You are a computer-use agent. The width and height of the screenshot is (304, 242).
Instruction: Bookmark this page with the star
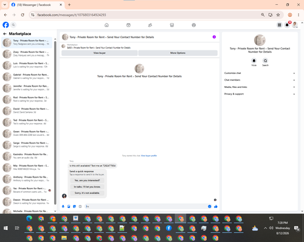pyautogui.click(x=278, y=15)
